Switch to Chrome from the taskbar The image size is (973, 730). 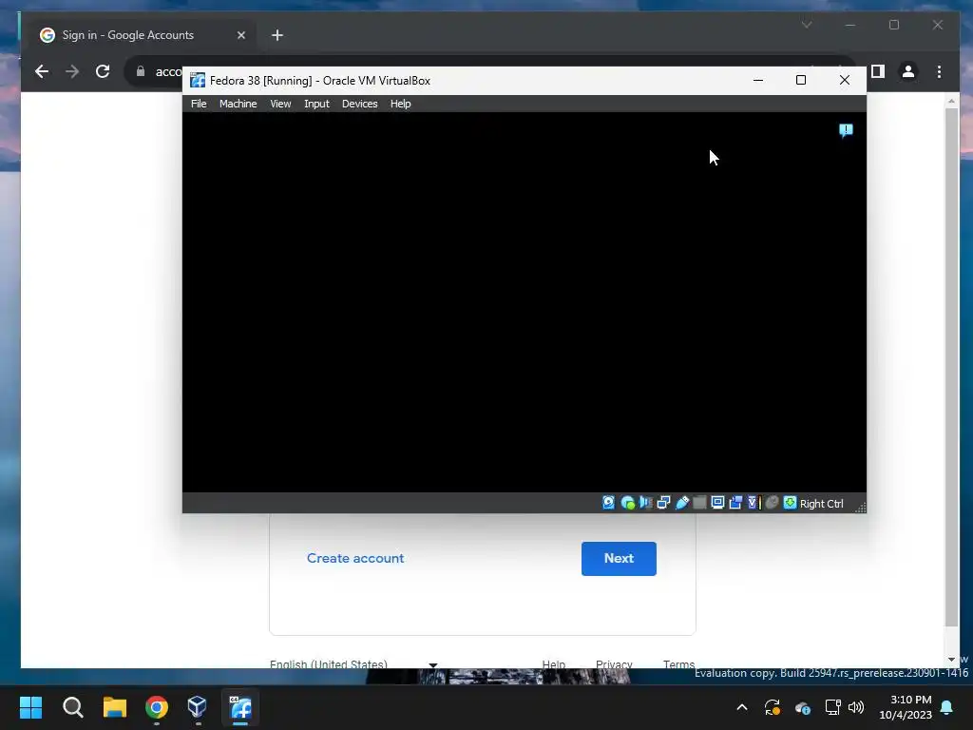tap(157, 707)
